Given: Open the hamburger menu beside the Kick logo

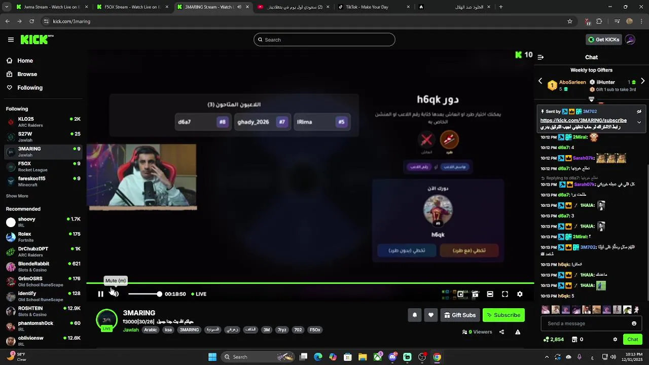Looking at the screenshot, I should [x=11, y=40].
